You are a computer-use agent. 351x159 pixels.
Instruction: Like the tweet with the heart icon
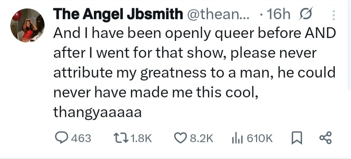[180, 138]
